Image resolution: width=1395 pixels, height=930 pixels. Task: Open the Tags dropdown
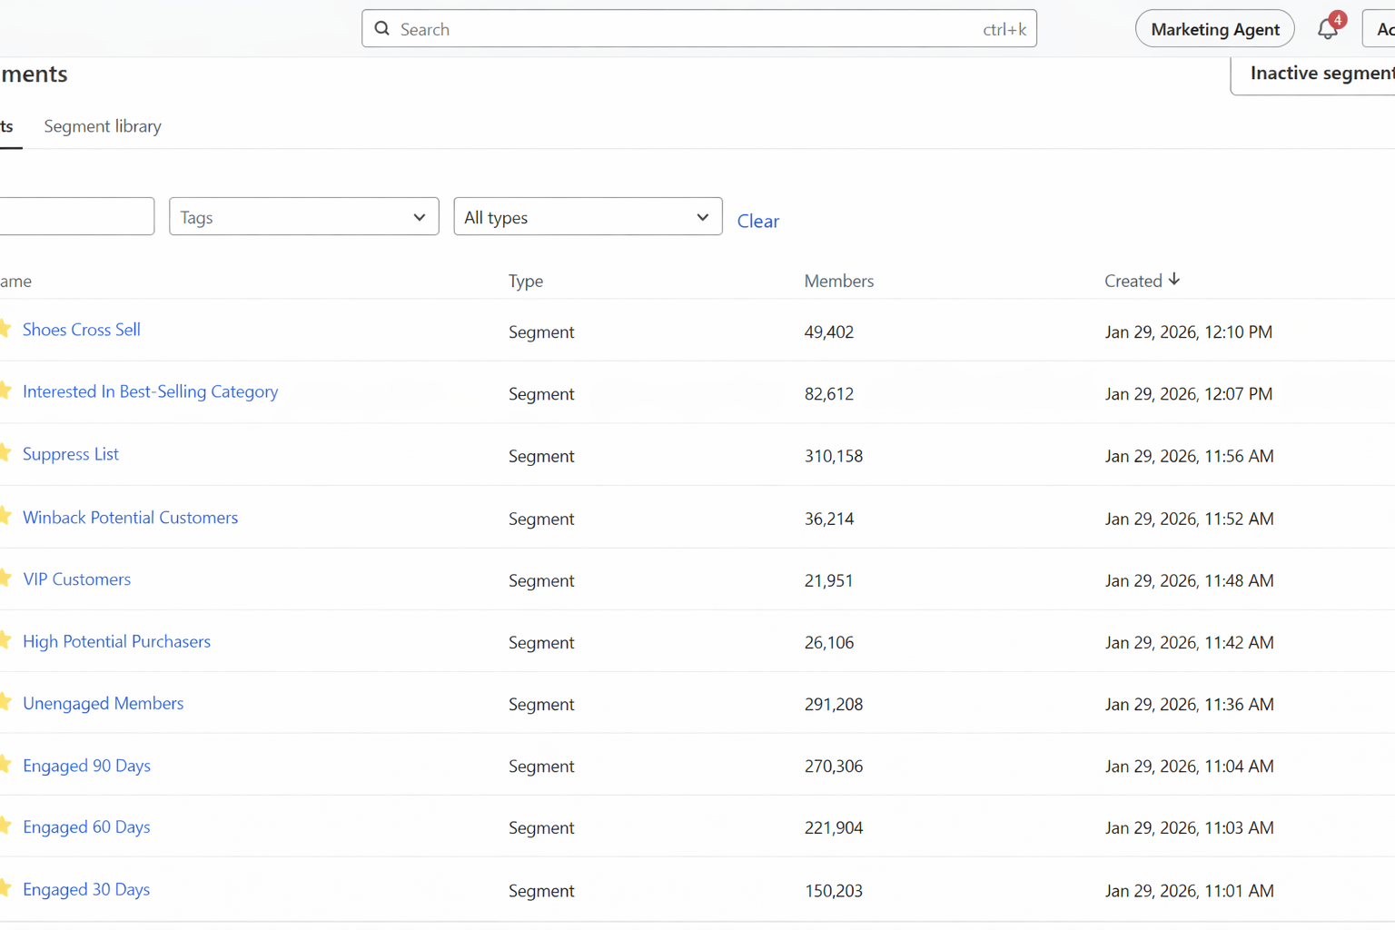click(303, 216)
